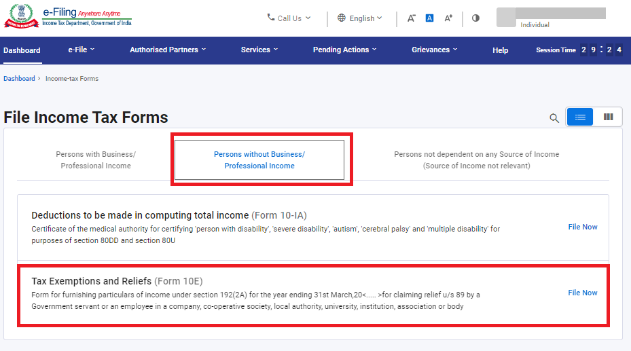This screenshot has height=351, width=631.
Task: Decrease font size with A- icon
Action: [x=411, y=18]
